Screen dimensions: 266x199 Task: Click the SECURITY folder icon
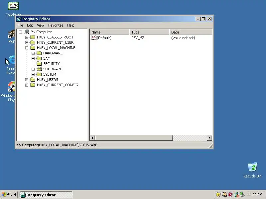[39, 64]
